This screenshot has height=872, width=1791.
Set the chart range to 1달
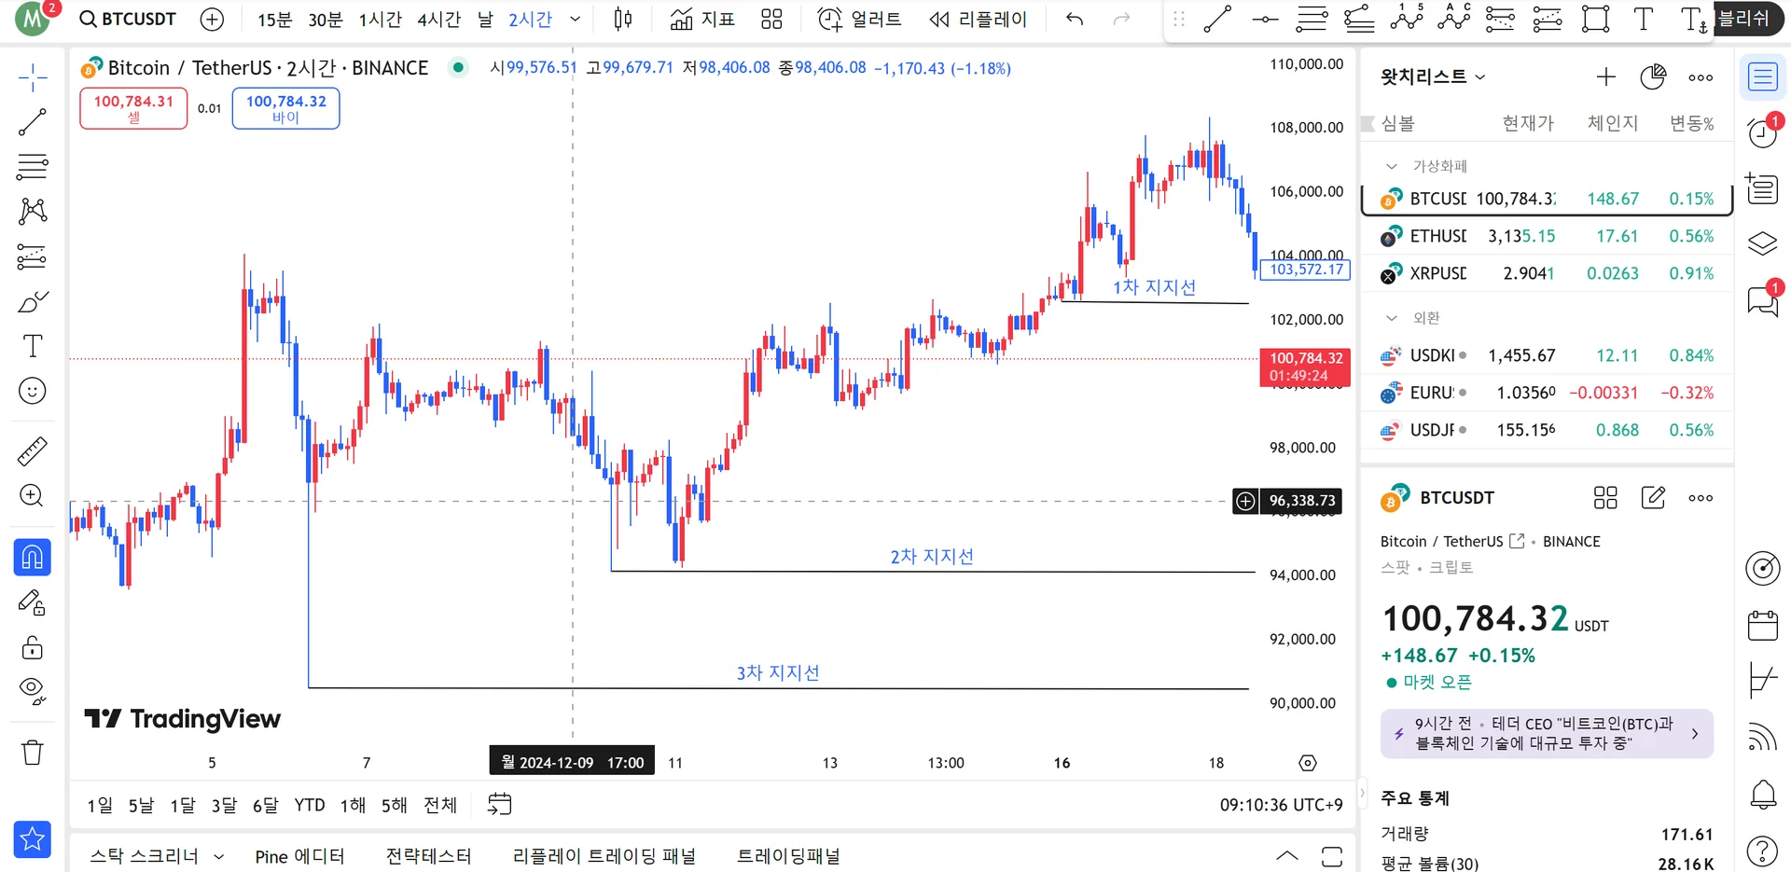183,805
